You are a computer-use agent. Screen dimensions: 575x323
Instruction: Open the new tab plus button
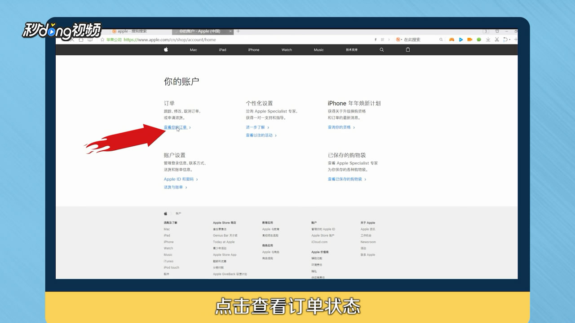tap(238, 31)
